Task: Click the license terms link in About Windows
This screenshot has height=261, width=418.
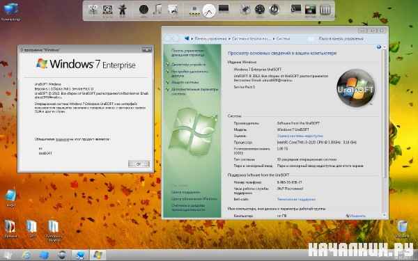Action: click(63, 139)
